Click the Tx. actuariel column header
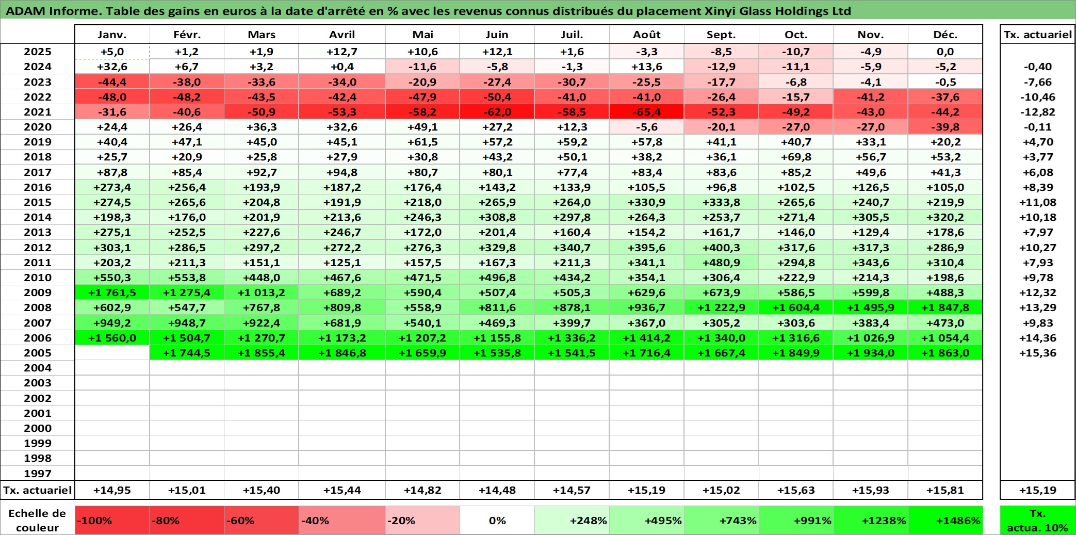Viewport: 1076px width, 535px height. coord(1038,35)
